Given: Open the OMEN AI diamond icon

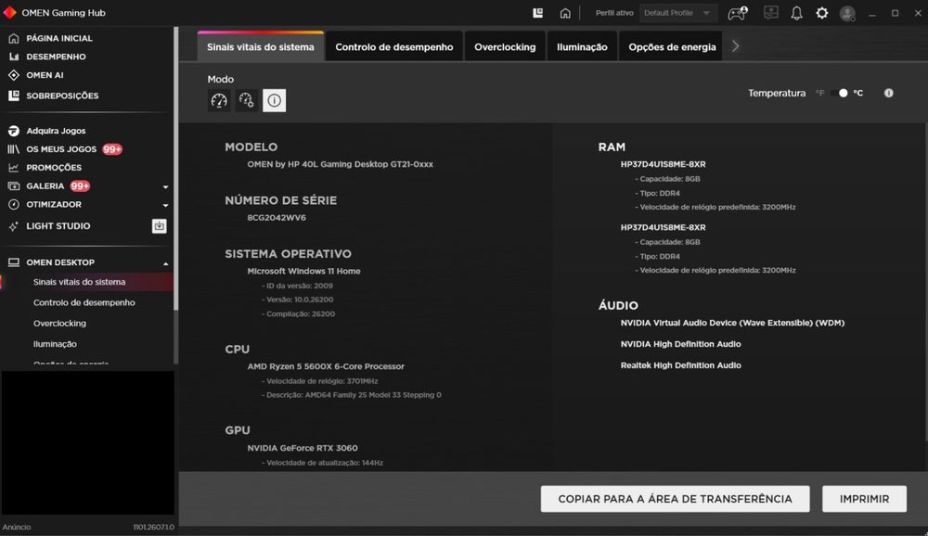Looking at the screenshot, I should (x=14, y=75).
